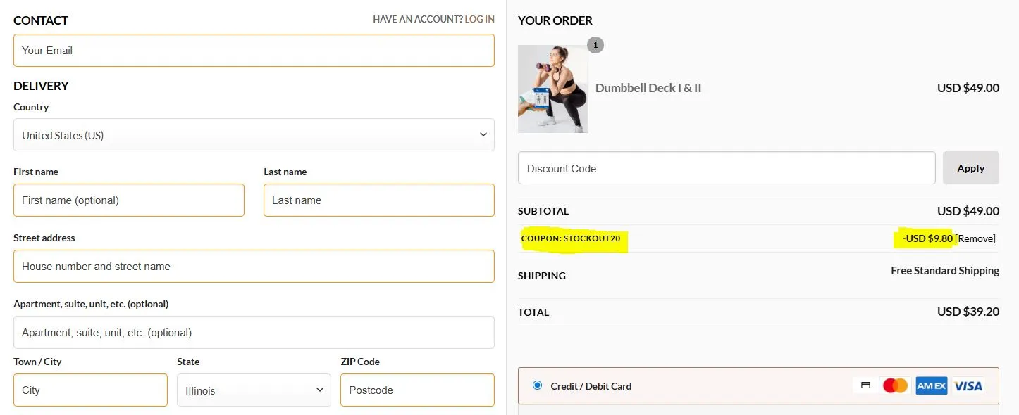Click the Last name field
1019x415 pixels.
(x=378, y=200)
